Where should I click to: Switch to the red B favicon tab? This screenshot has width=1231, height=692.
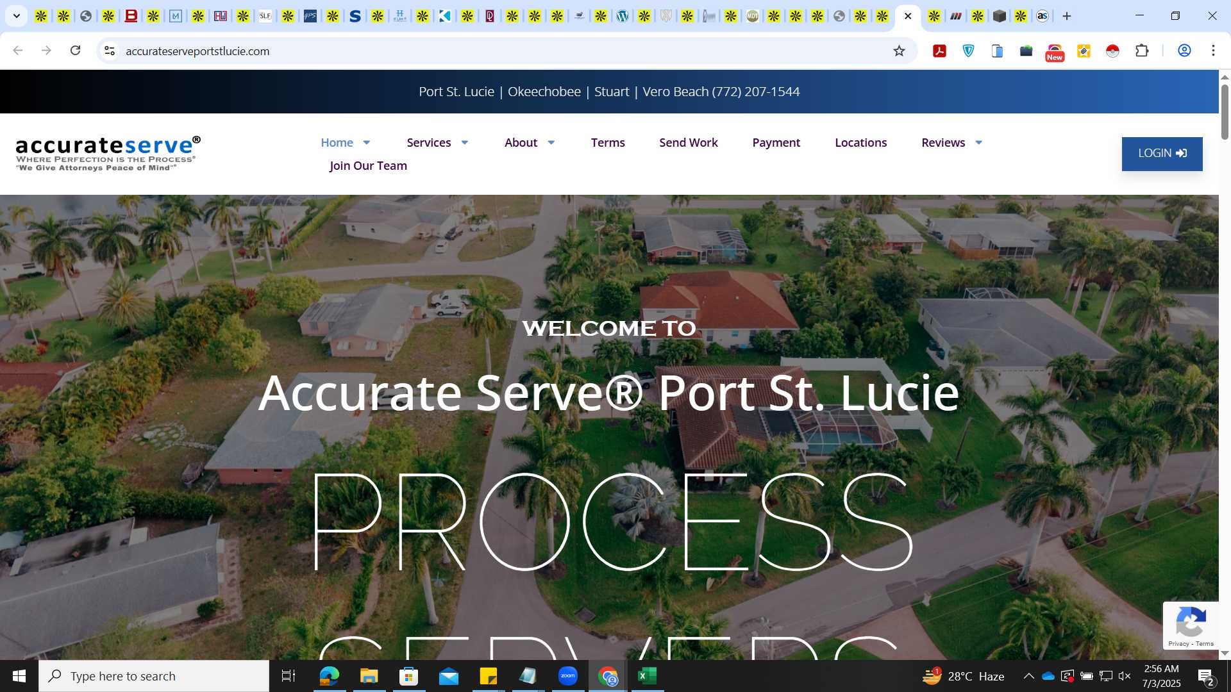pos(131,16)
